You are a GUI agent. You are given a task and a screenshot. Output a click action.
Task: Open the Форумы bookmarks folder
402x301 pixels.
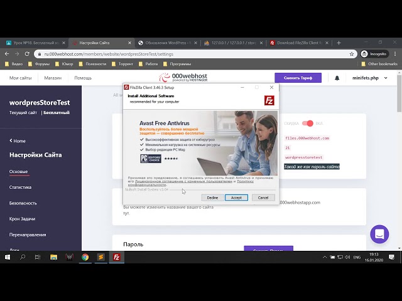39,64
